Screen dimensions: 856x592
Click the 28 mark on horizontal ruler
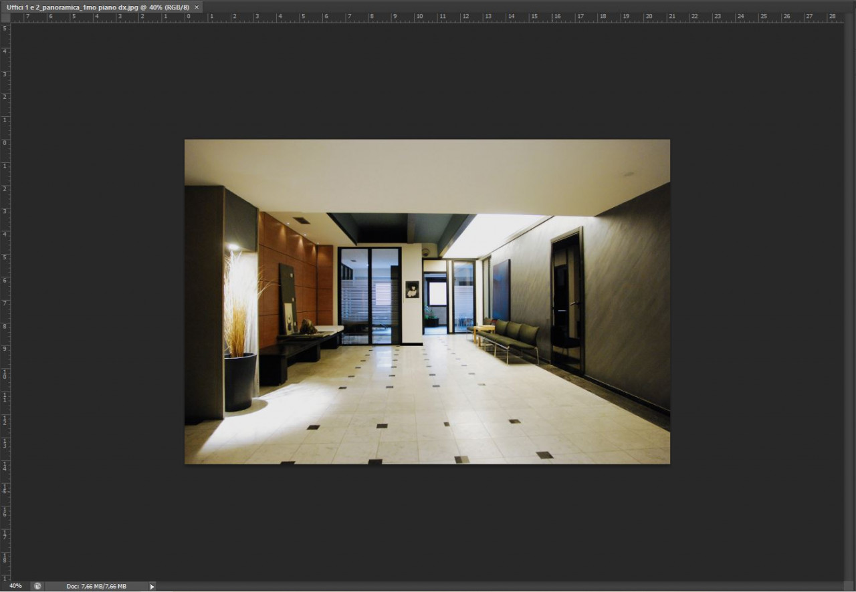832,17
